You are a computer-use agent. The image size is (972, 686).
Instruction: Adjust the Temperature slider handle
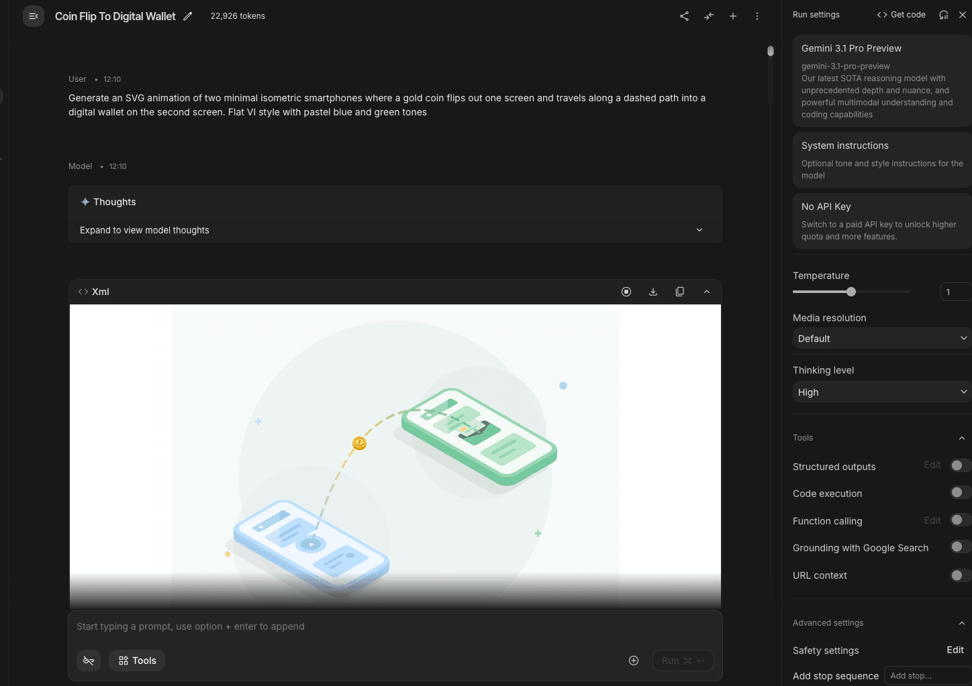click(x=851, y=292)
